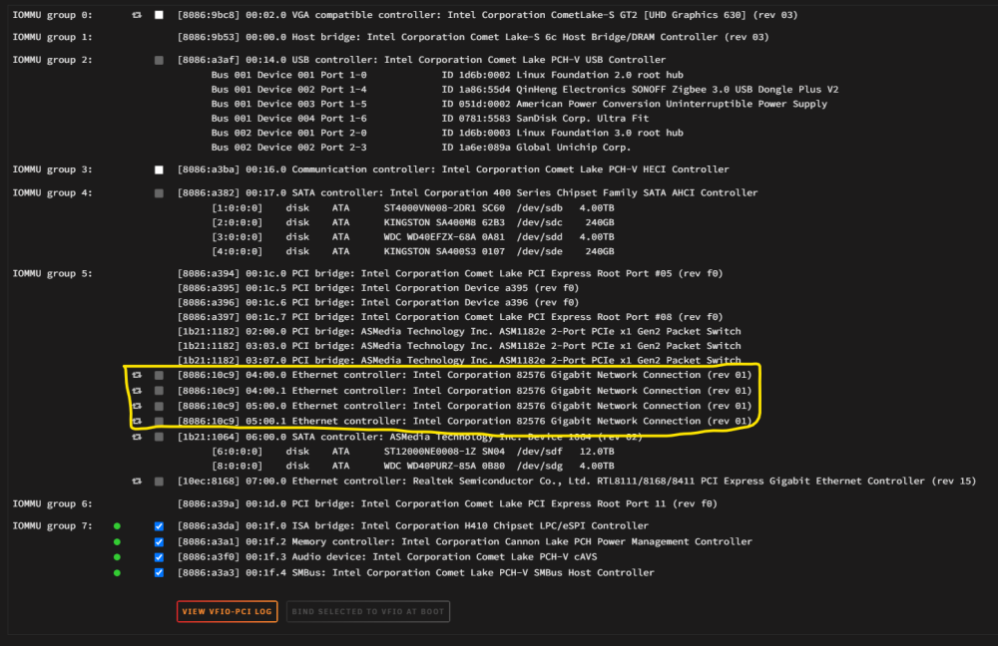Click reset icon for Realtek Ethernet controller 07:00.0
Screen dimensions: 998x646
137,482
